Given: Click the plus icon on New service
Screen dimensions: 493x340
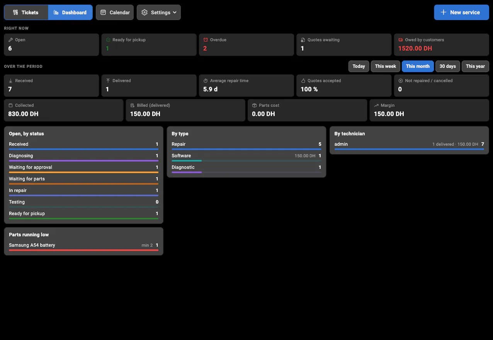Looking at the screenshot, I should pos(444,12).
